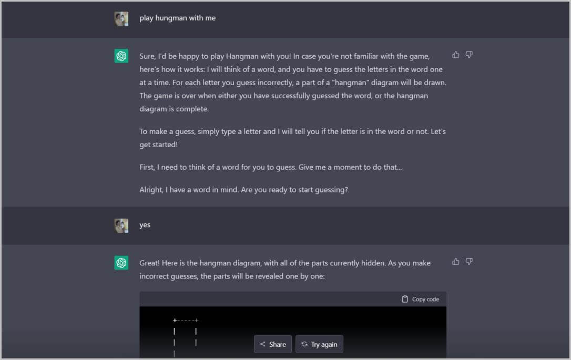Click the "Alright, I have a word in mind" line

[x=243, y=190]
